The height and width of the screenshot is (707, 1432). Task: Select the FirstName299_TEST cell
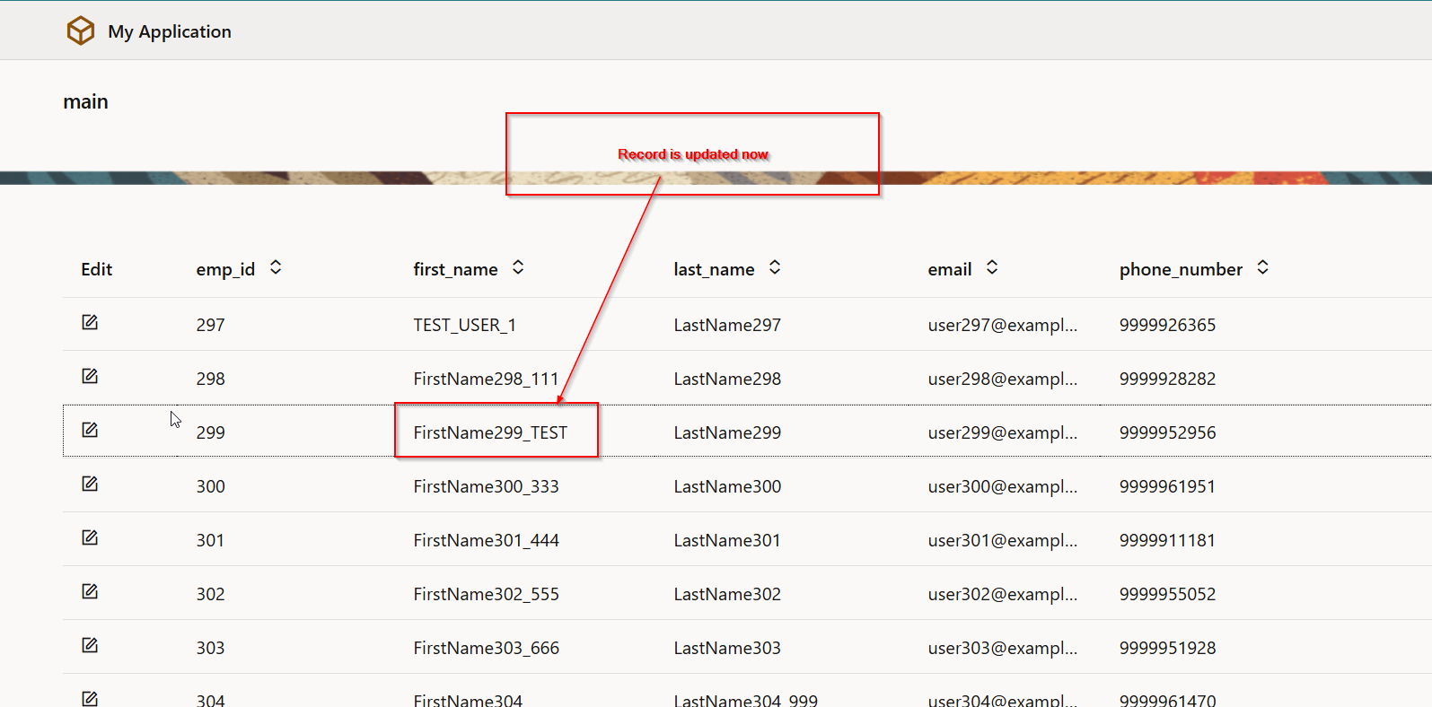490,432
